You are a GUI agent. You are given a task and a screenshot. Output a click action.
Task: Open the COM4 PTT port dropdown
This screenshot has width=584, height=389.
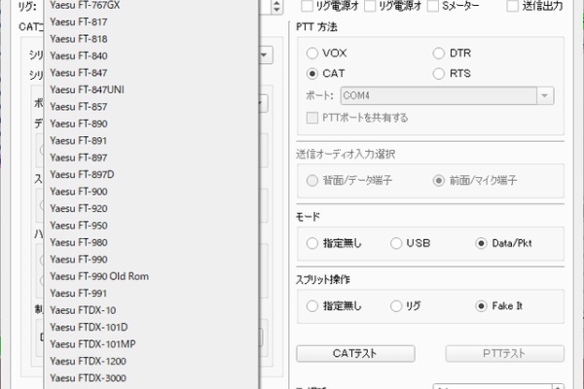click(x=447, y=96)
